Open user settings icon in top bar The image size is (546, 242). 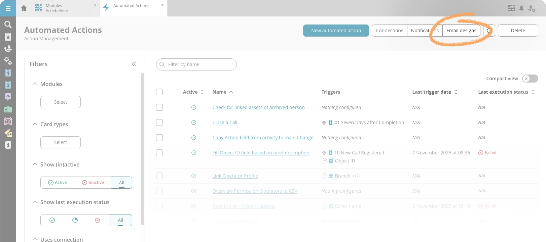click(x=532, y=9)
